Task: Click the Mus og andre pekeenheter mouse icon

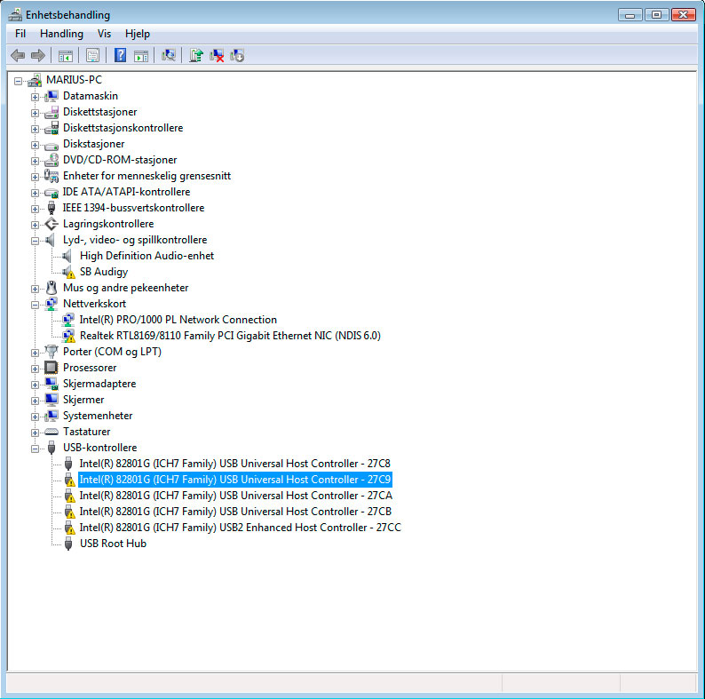Action: click(51, 288)
